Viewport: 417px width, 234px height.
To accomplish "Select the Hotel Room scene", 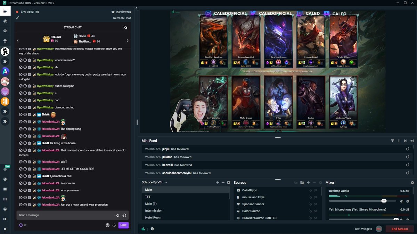I will 186,217.
